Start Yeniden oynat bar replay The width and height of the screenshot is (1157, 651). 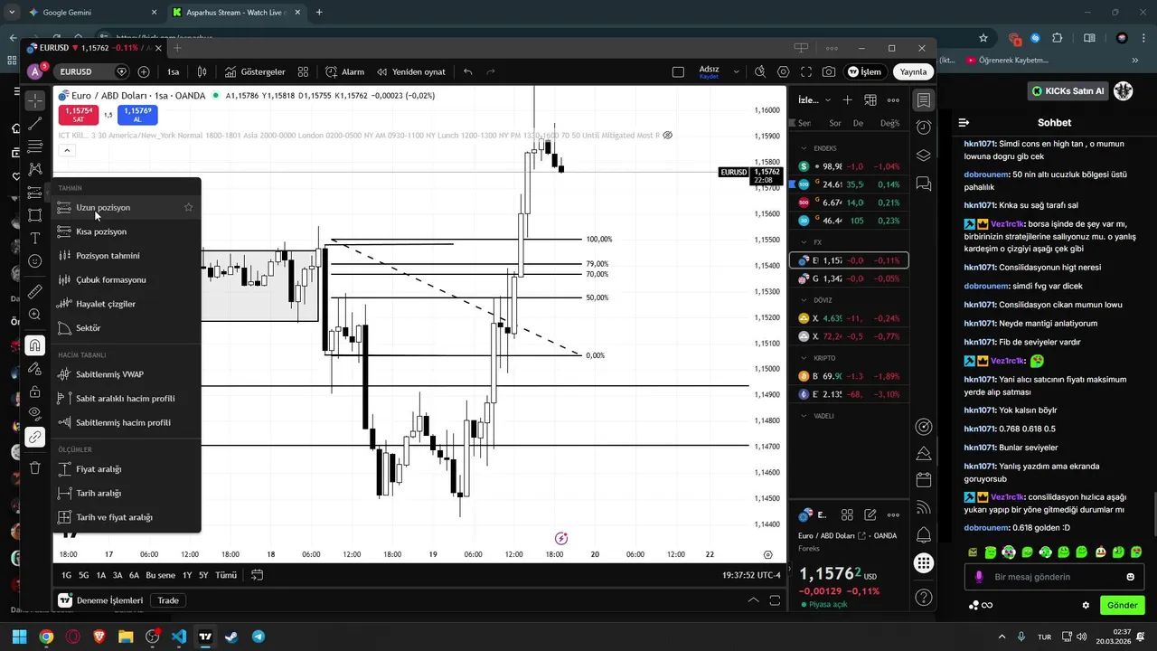[x=411, y=71]
